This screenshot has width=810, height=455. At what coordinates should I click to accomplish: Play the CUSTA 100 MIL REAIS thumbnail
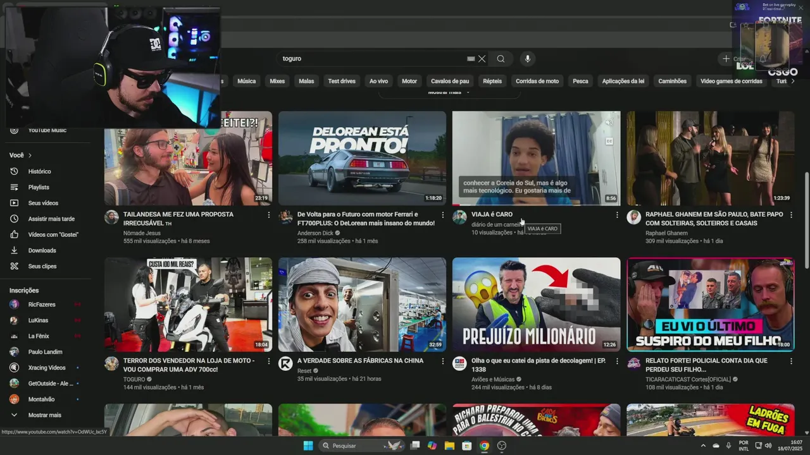(x=188, y=305)
